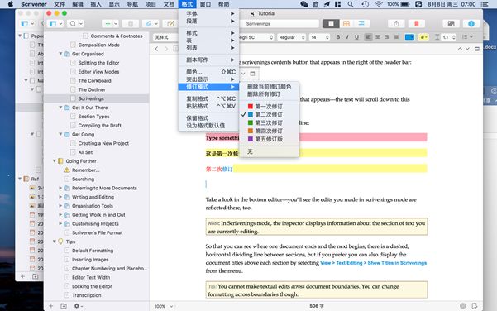Open the project search magnifier
The width and height of the screenshot is (497, 311).
point(73,24)
